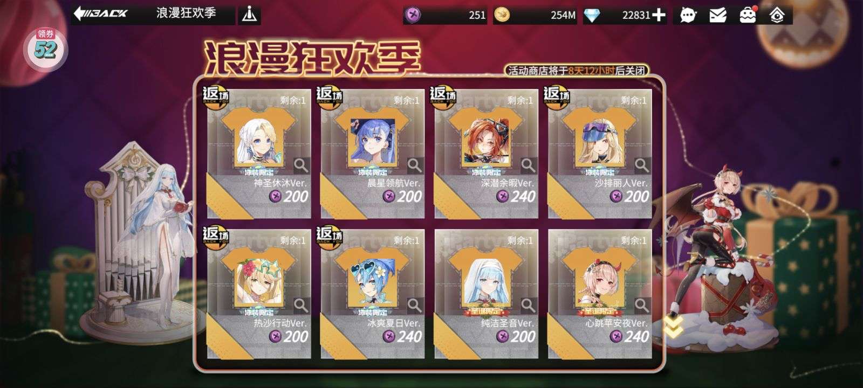
Task: Open the chat bubble icon
Action: click(x=688, y=15)
